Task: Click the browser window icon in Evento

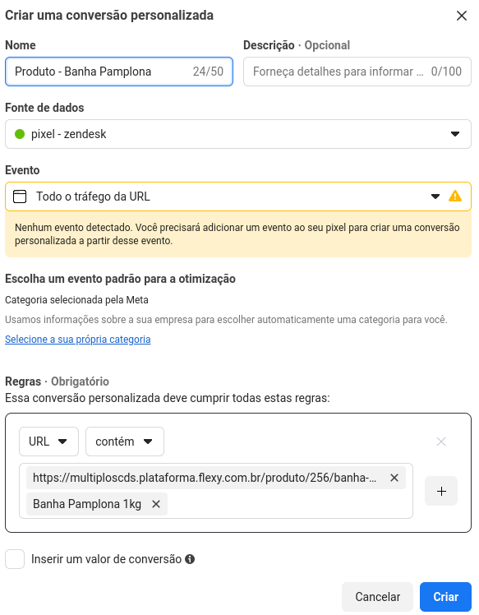Action: [x=20, y=197]
